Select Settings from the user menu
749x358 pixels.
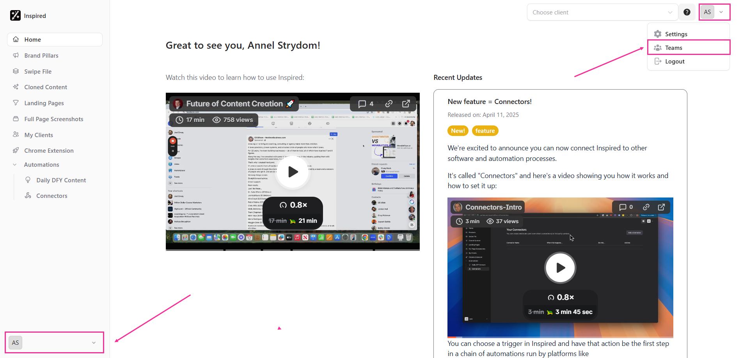click(x=689, y=34)
